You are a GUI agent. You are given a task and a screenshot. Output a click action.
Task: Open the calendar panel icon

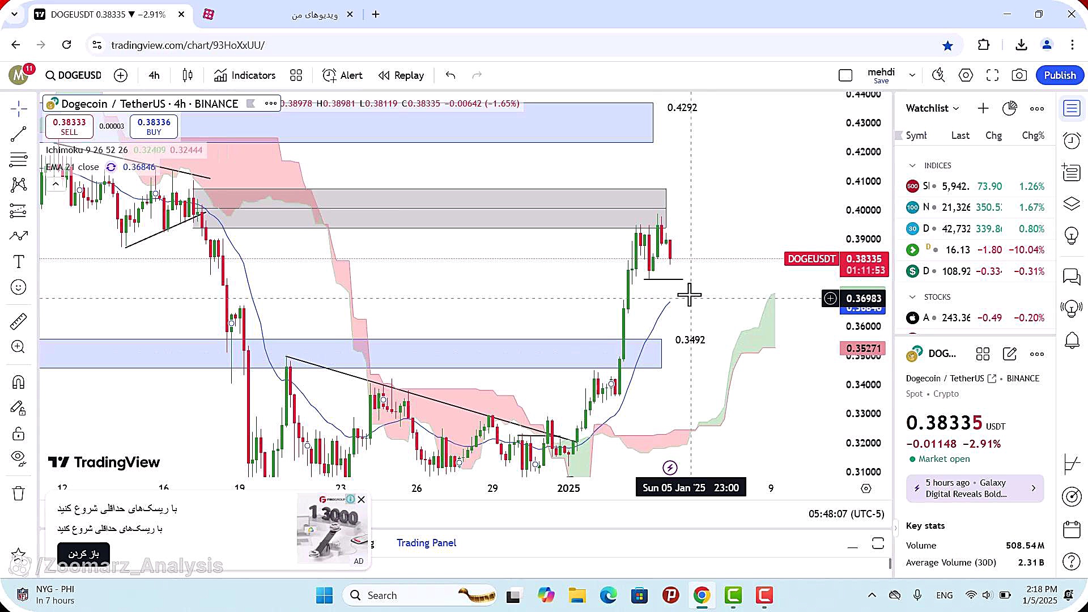coord(1072,529)
